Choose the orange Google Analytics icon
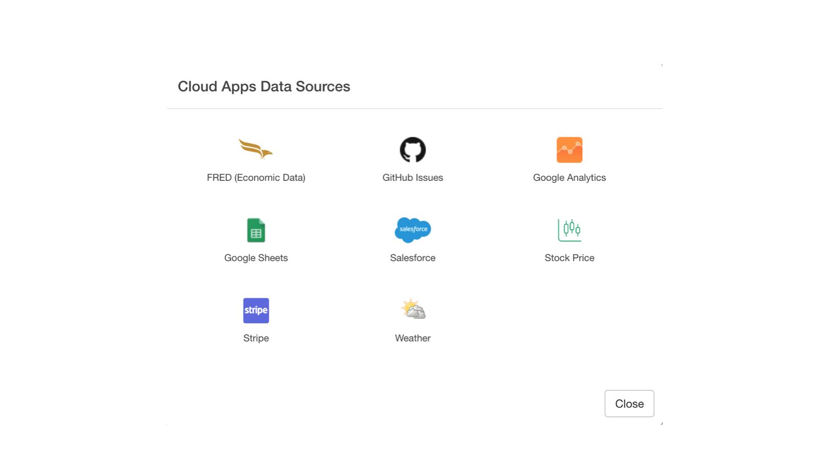Image resolution: width=838 pixels, height=476 pixels. [x=569, y=150]
